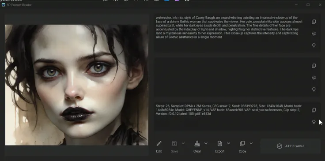Image resolution: width=325 pixels, height=161 pixels.
Task: Click the Save button
Action: [x=174, y=146]
